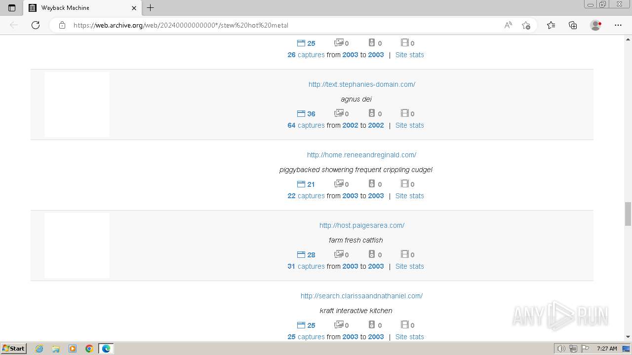Open Action Center flag tray icon
632x355 pixels.
coord(585,349)
